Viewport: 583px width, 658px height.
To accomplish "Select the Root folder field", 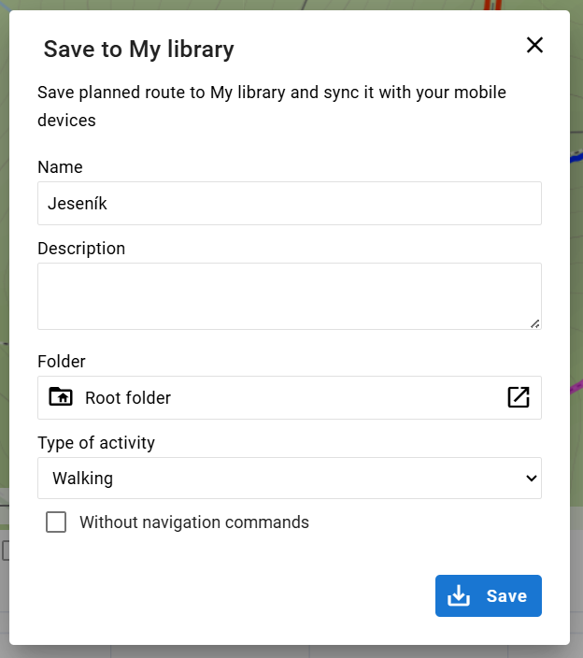I will [x=280, y=397].
